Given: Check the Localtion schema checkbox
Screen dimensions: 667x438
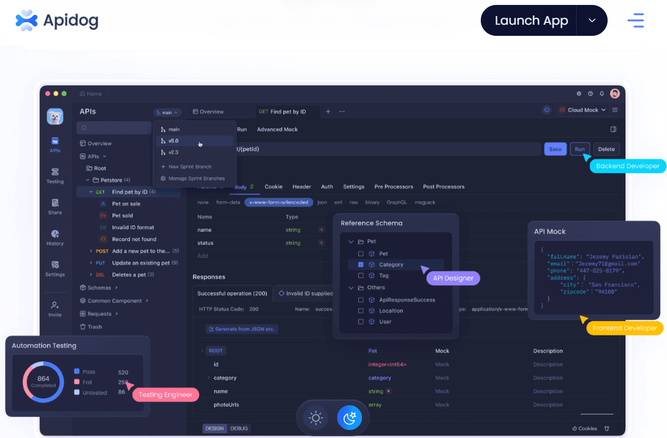Looking at the screenshot, I should pos(361,311).
